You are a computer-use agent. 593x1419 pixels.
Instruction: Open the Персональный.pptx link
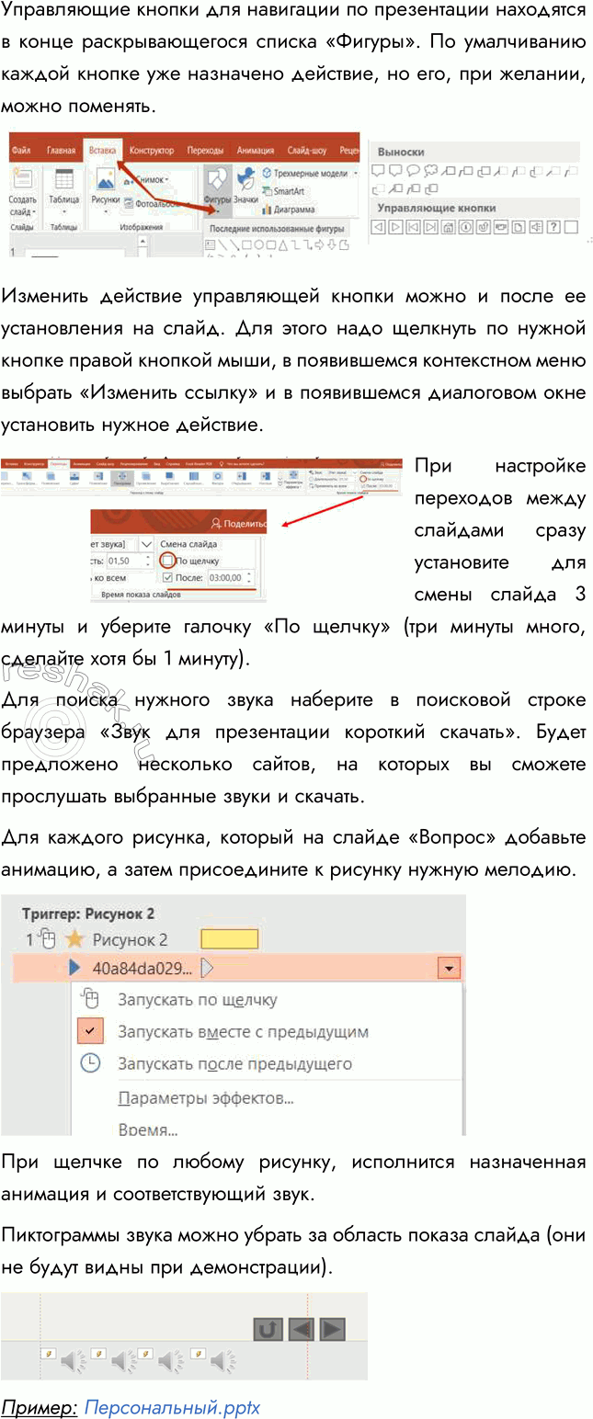[x=172, y=1407]
